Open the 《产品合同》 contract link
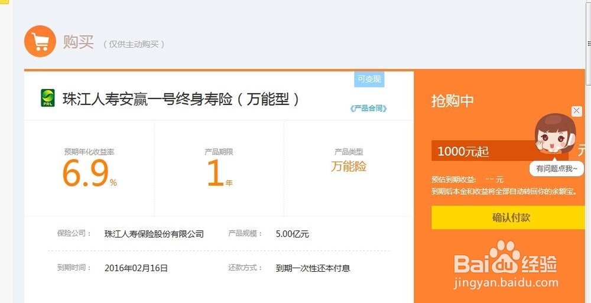Viewport: 591px width, 303px height. click(x=368, y=109)
